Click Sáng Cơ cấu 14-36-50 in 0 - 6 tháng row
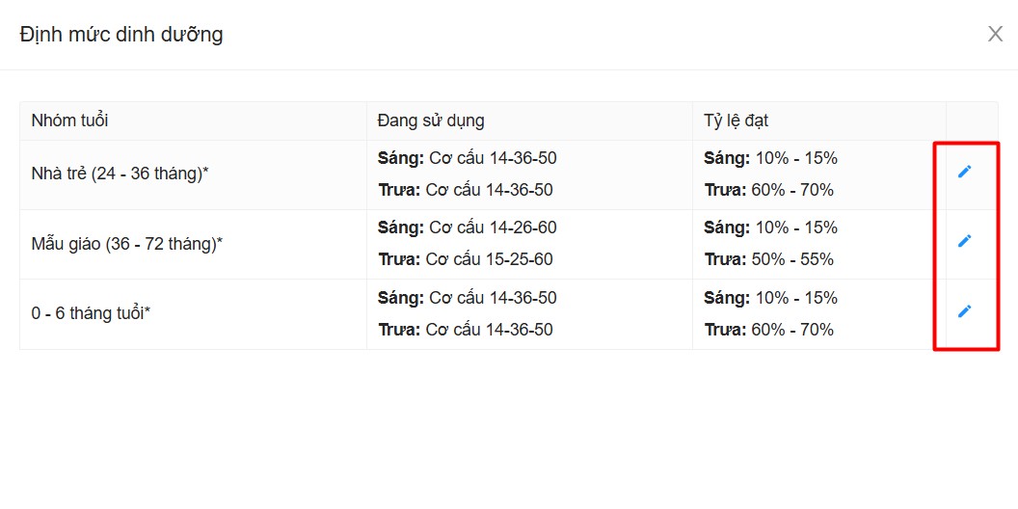Viewport: 1018px width, 509px height. 468,298
